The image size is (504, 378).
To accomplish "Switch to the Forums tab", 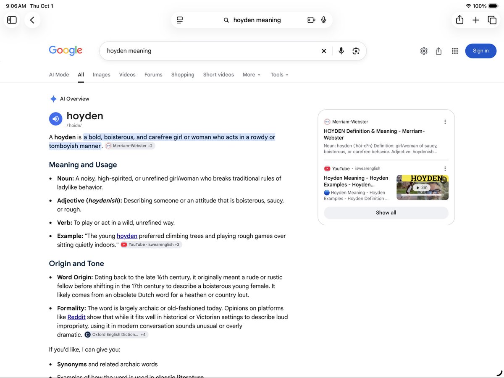I will [x=153, y=75].
